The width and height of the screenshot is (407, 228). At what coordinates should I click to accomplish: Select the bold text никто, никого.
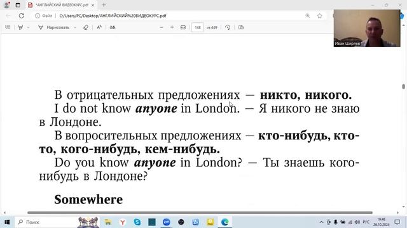pyautogui.click(x=306, y=95)
